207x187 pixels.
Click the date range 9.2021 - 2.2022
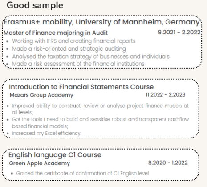[179, 32]
